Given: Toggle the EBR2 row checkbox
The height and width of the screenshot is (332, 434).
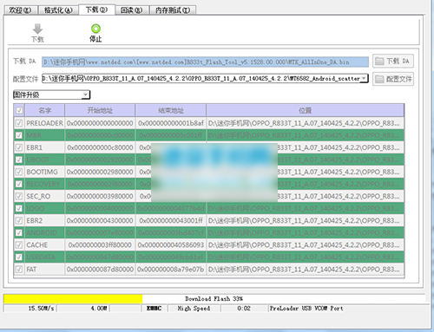Looking at the screenshot, I should (19, 220).
